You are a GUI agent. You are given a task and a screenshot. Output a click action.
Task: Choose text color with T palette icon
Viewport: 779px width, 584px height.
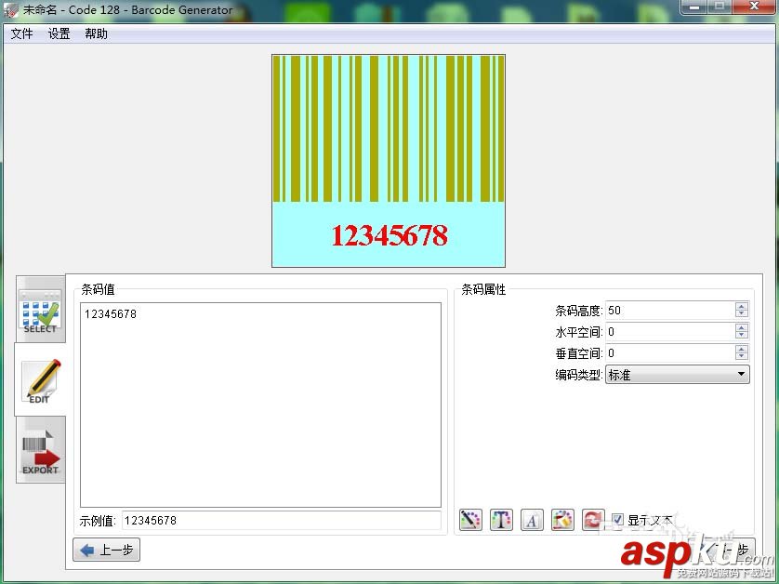(x=501, y=521)
